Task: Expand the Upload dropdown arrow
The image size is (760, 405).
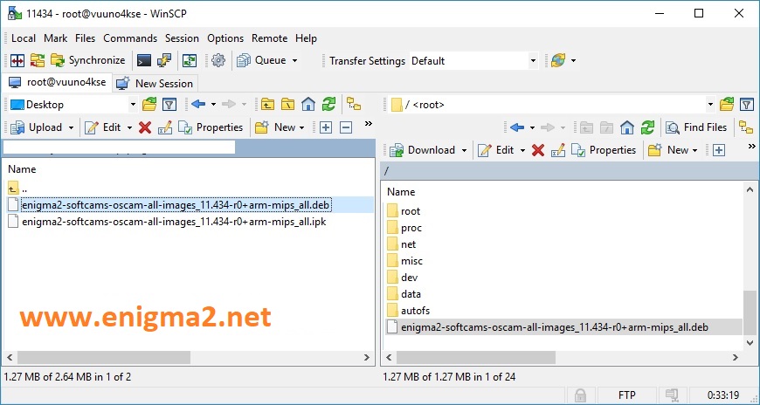Action: 72,128
